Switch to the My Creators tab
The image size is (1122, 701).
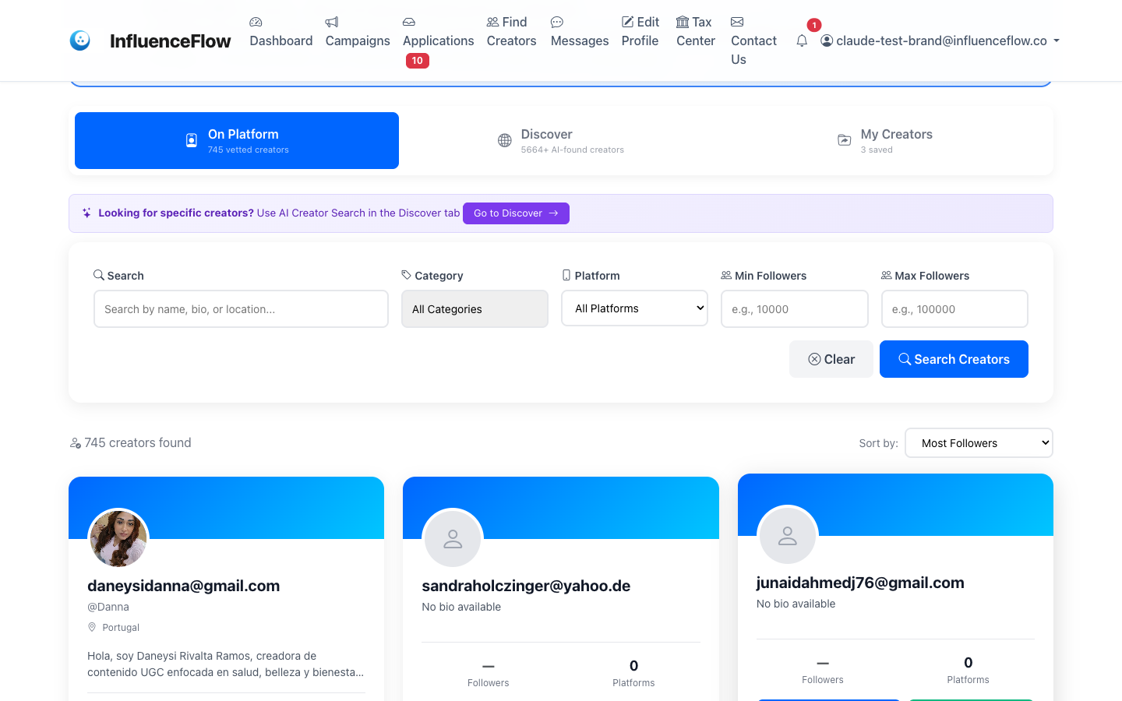[x=885, y=140]
